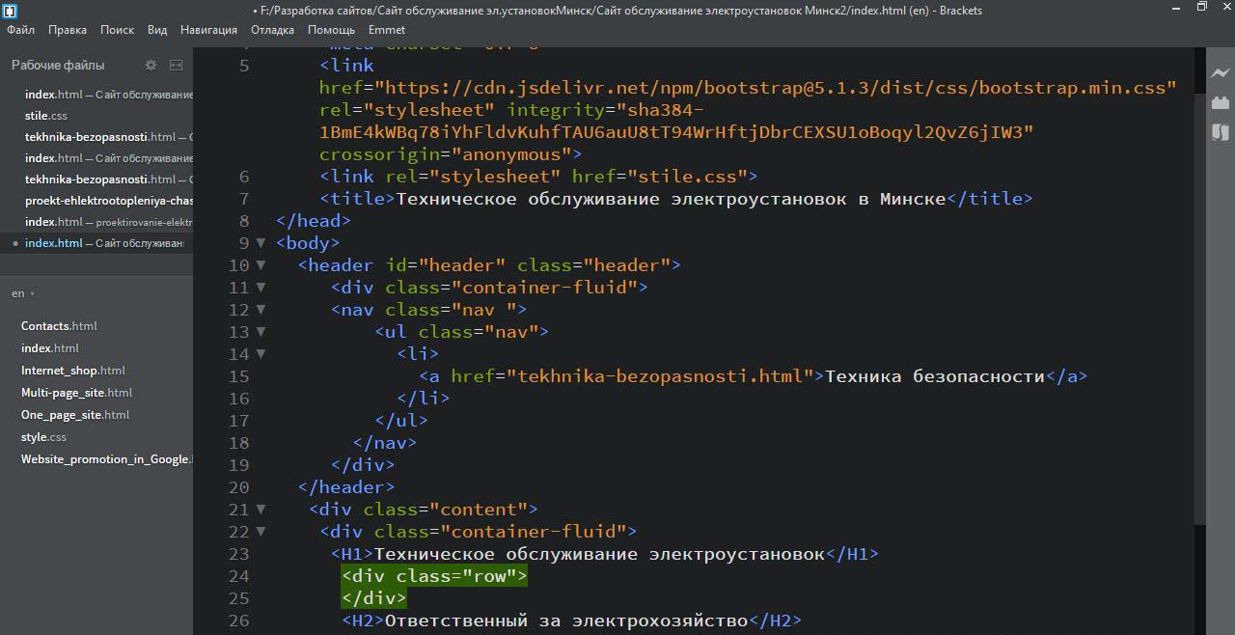This screenshot has width=1235, height=635.
Task: Open working files gear settings
Action: point(151,65)
